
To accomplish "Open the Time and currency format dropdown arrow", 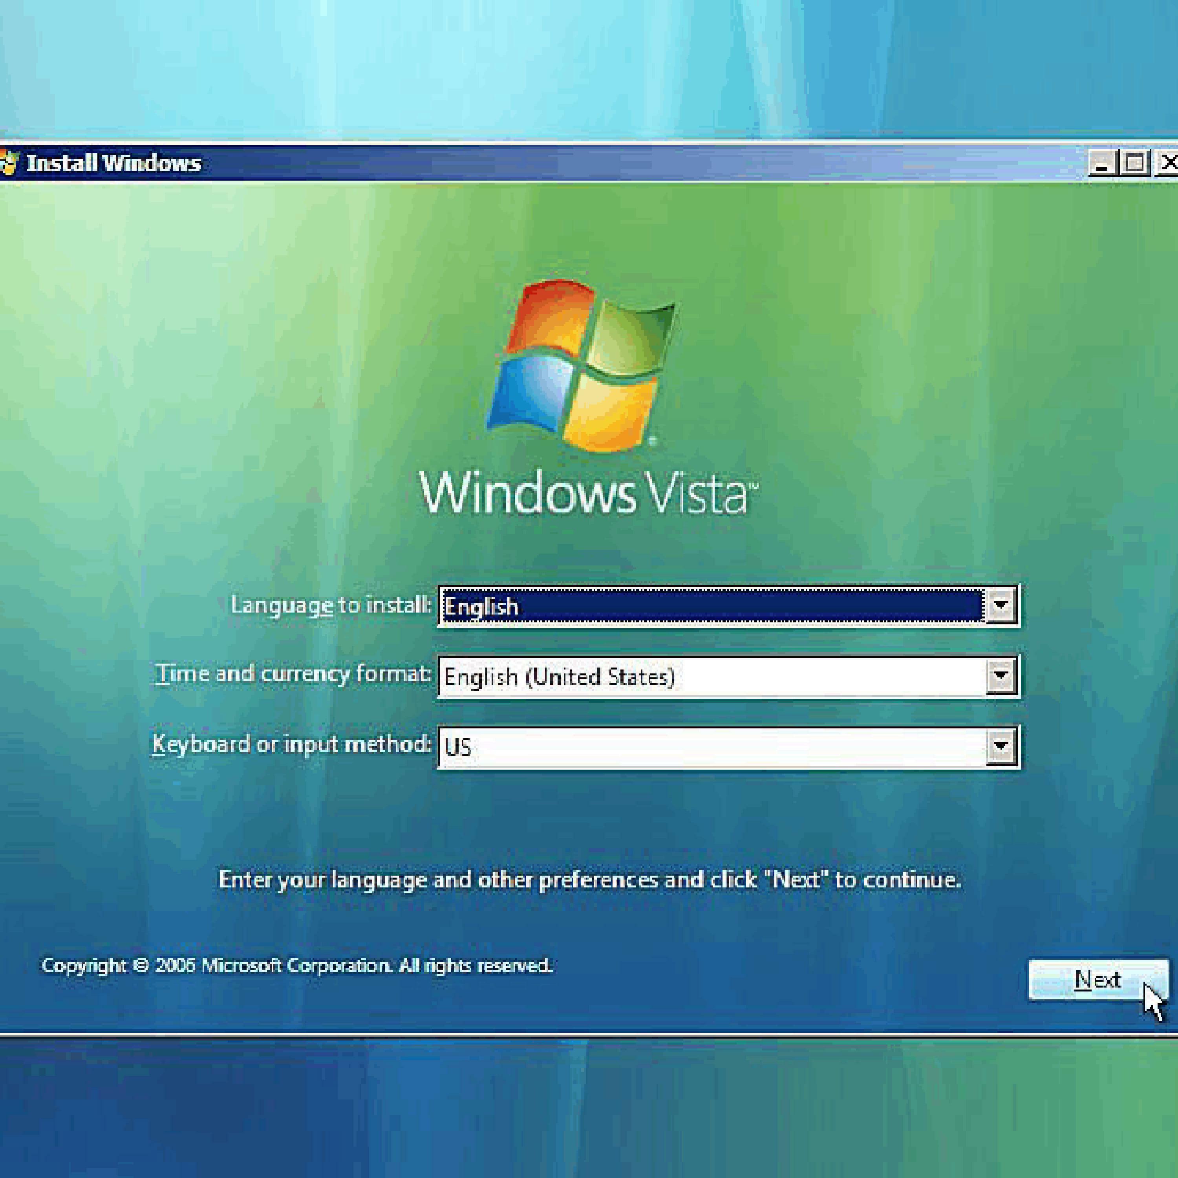I will tap(1001, 675).
